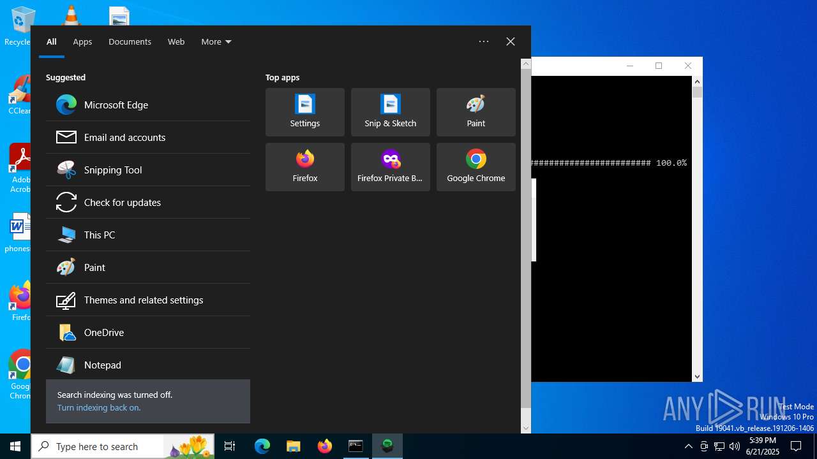817x459 pixels.
Task: Expand the More filter dropdown
Action: pos(216,41)
